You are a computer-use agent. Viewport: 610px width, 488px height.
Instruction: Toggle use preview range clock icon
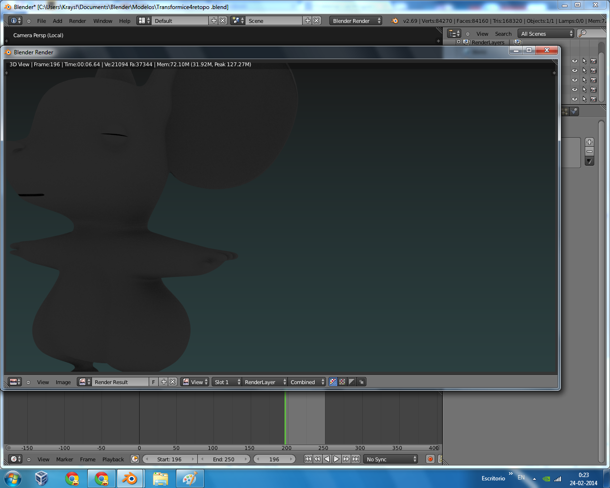(135, 459)
